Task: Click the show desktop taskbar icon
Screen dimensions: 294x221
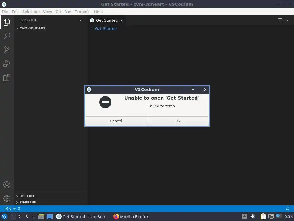Action: point(50,216)
